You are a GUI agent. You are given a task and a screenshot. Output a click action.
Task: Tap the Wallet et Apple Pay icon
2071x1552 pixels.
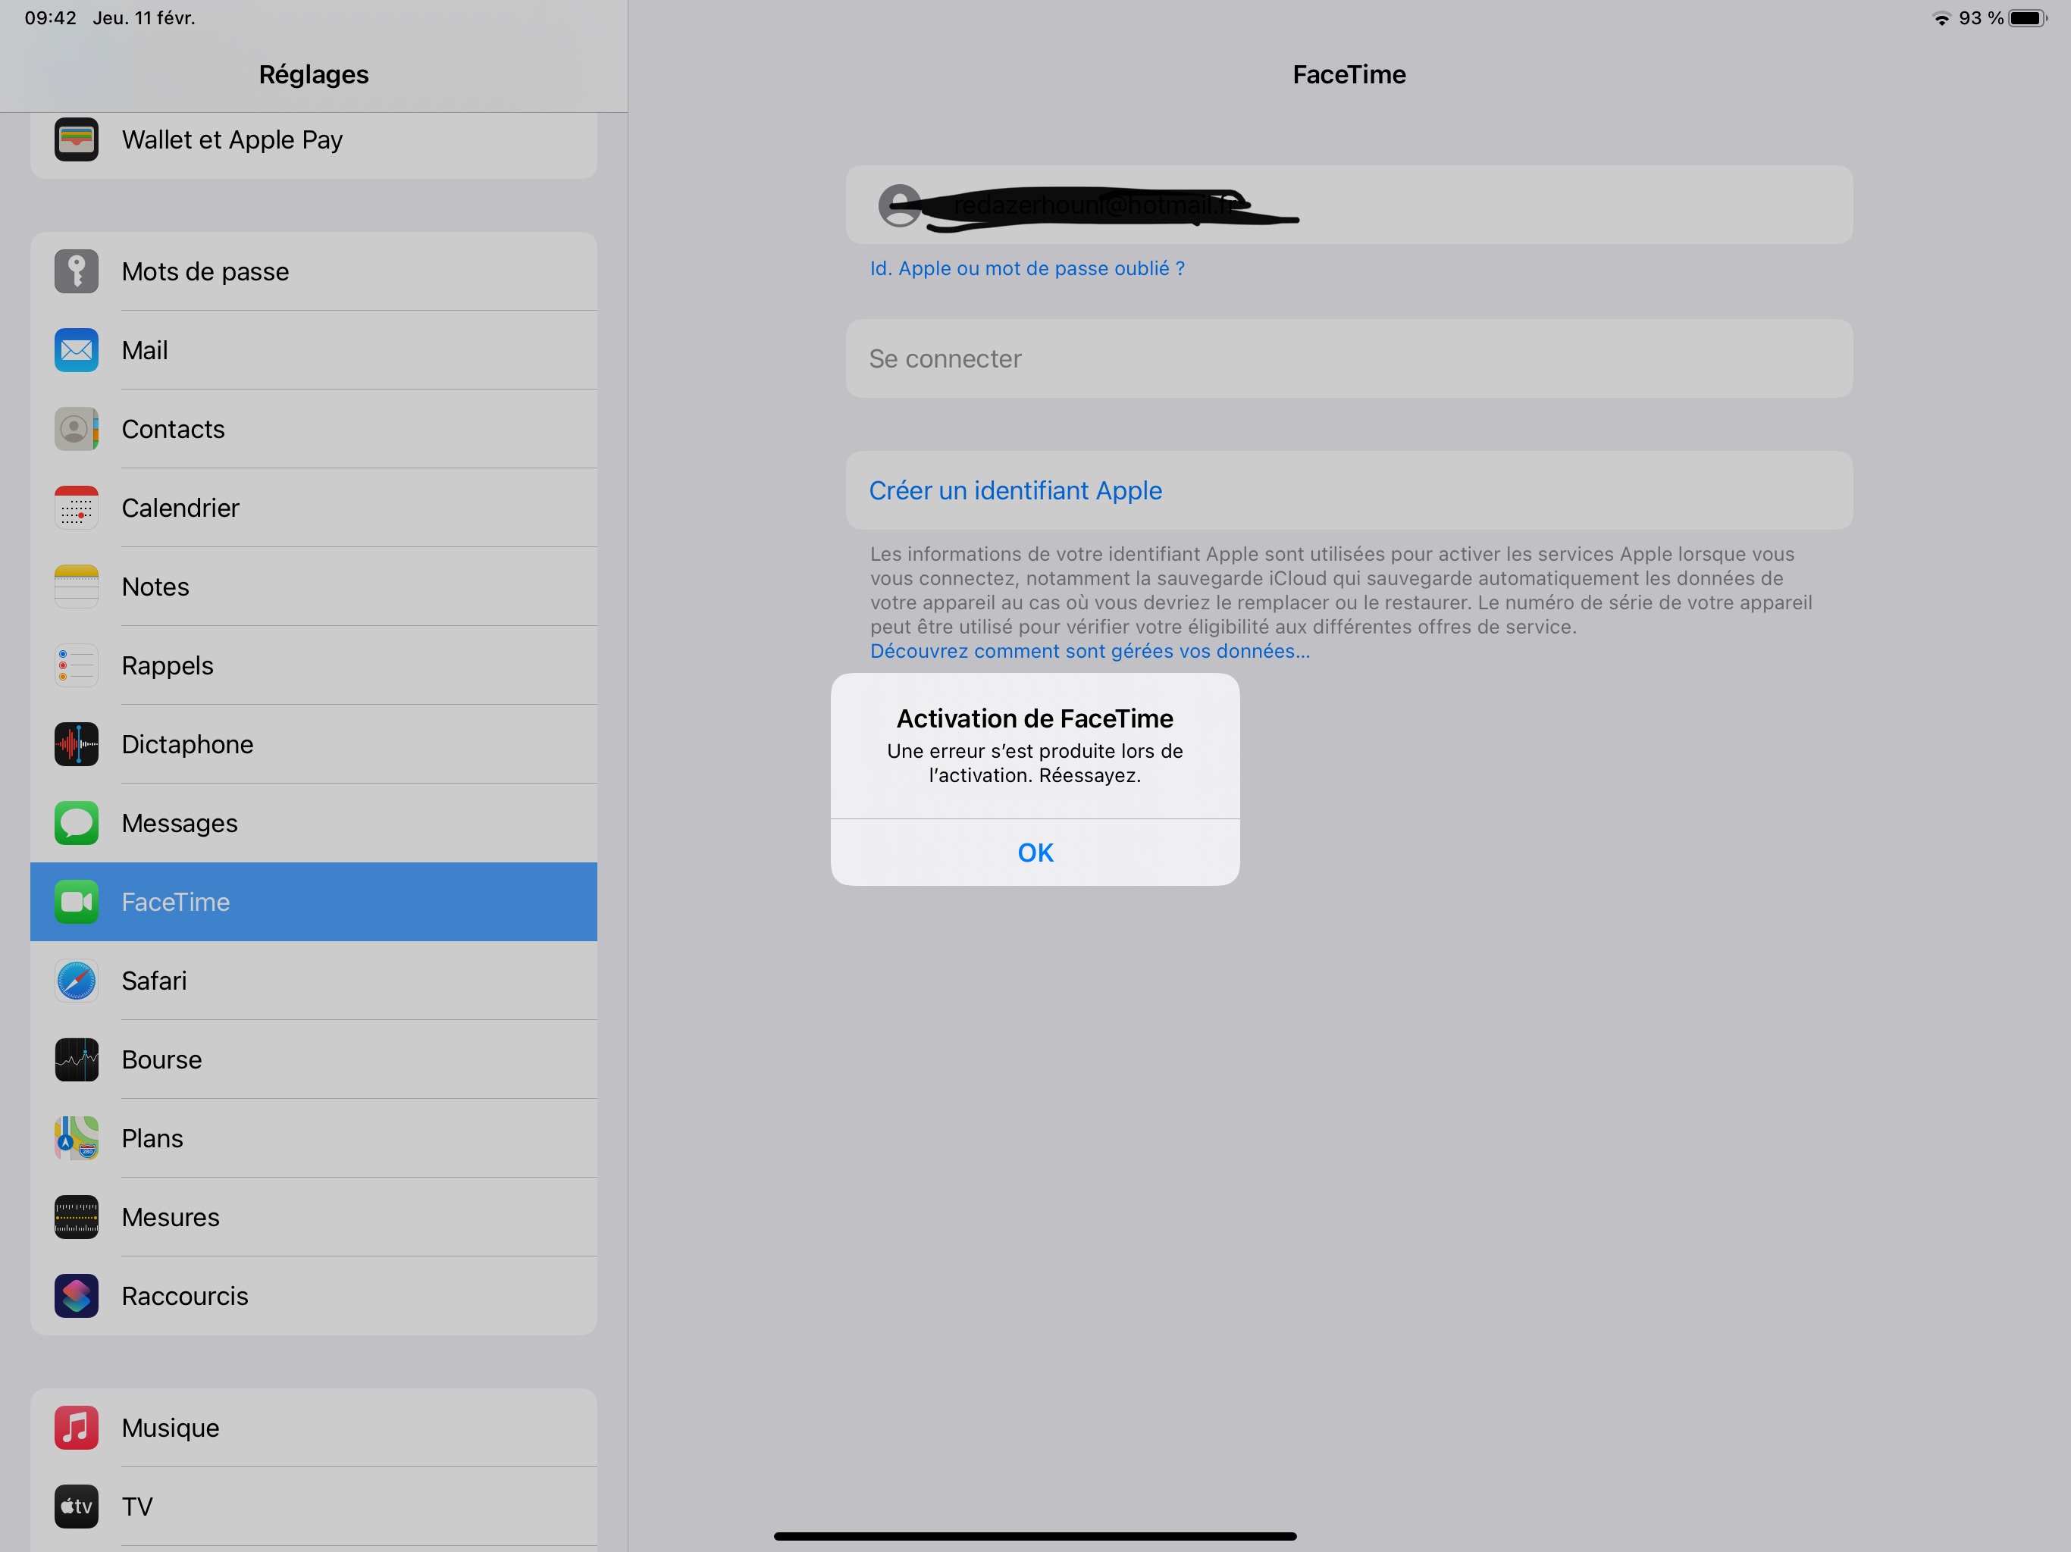click(76, 139)
